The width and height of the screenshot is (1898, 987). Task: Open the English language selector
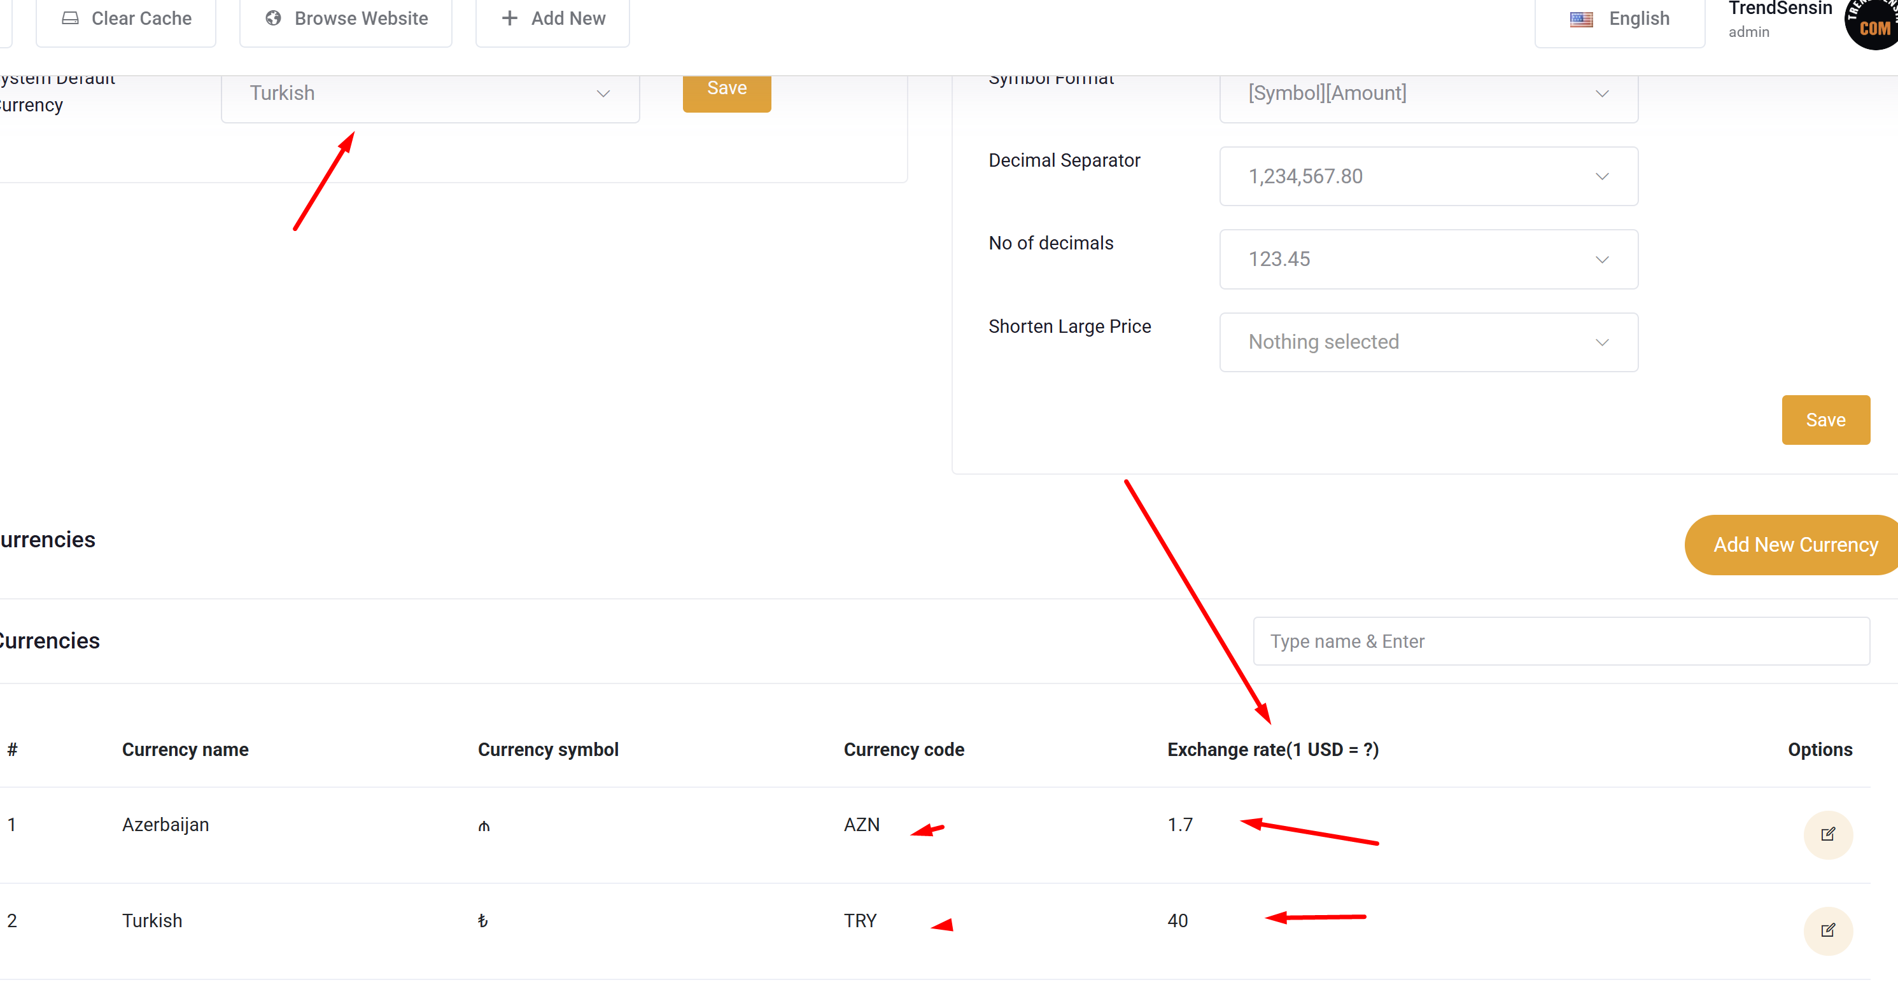pyautogui.click(x=1619, y=19)
